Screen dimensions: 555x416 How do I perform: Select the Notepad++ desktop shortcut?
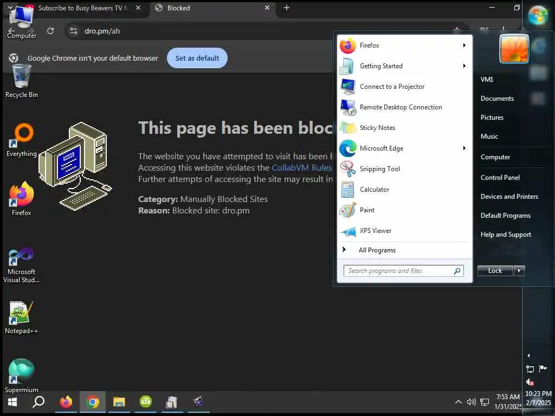pos(22,317)
